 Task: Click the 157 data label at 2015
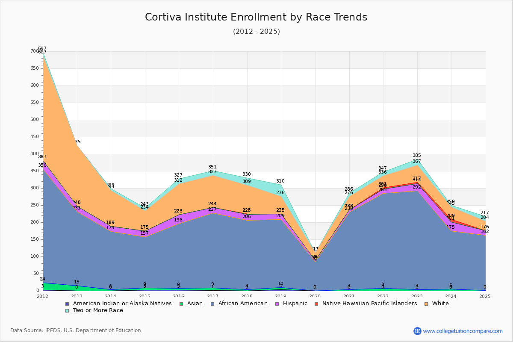144,233
